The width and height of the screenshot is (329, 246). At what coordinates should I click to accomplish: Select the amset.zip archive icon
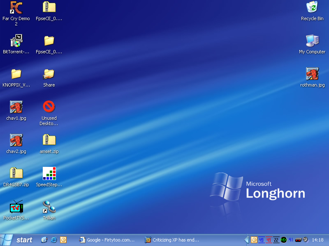[49, 140]
